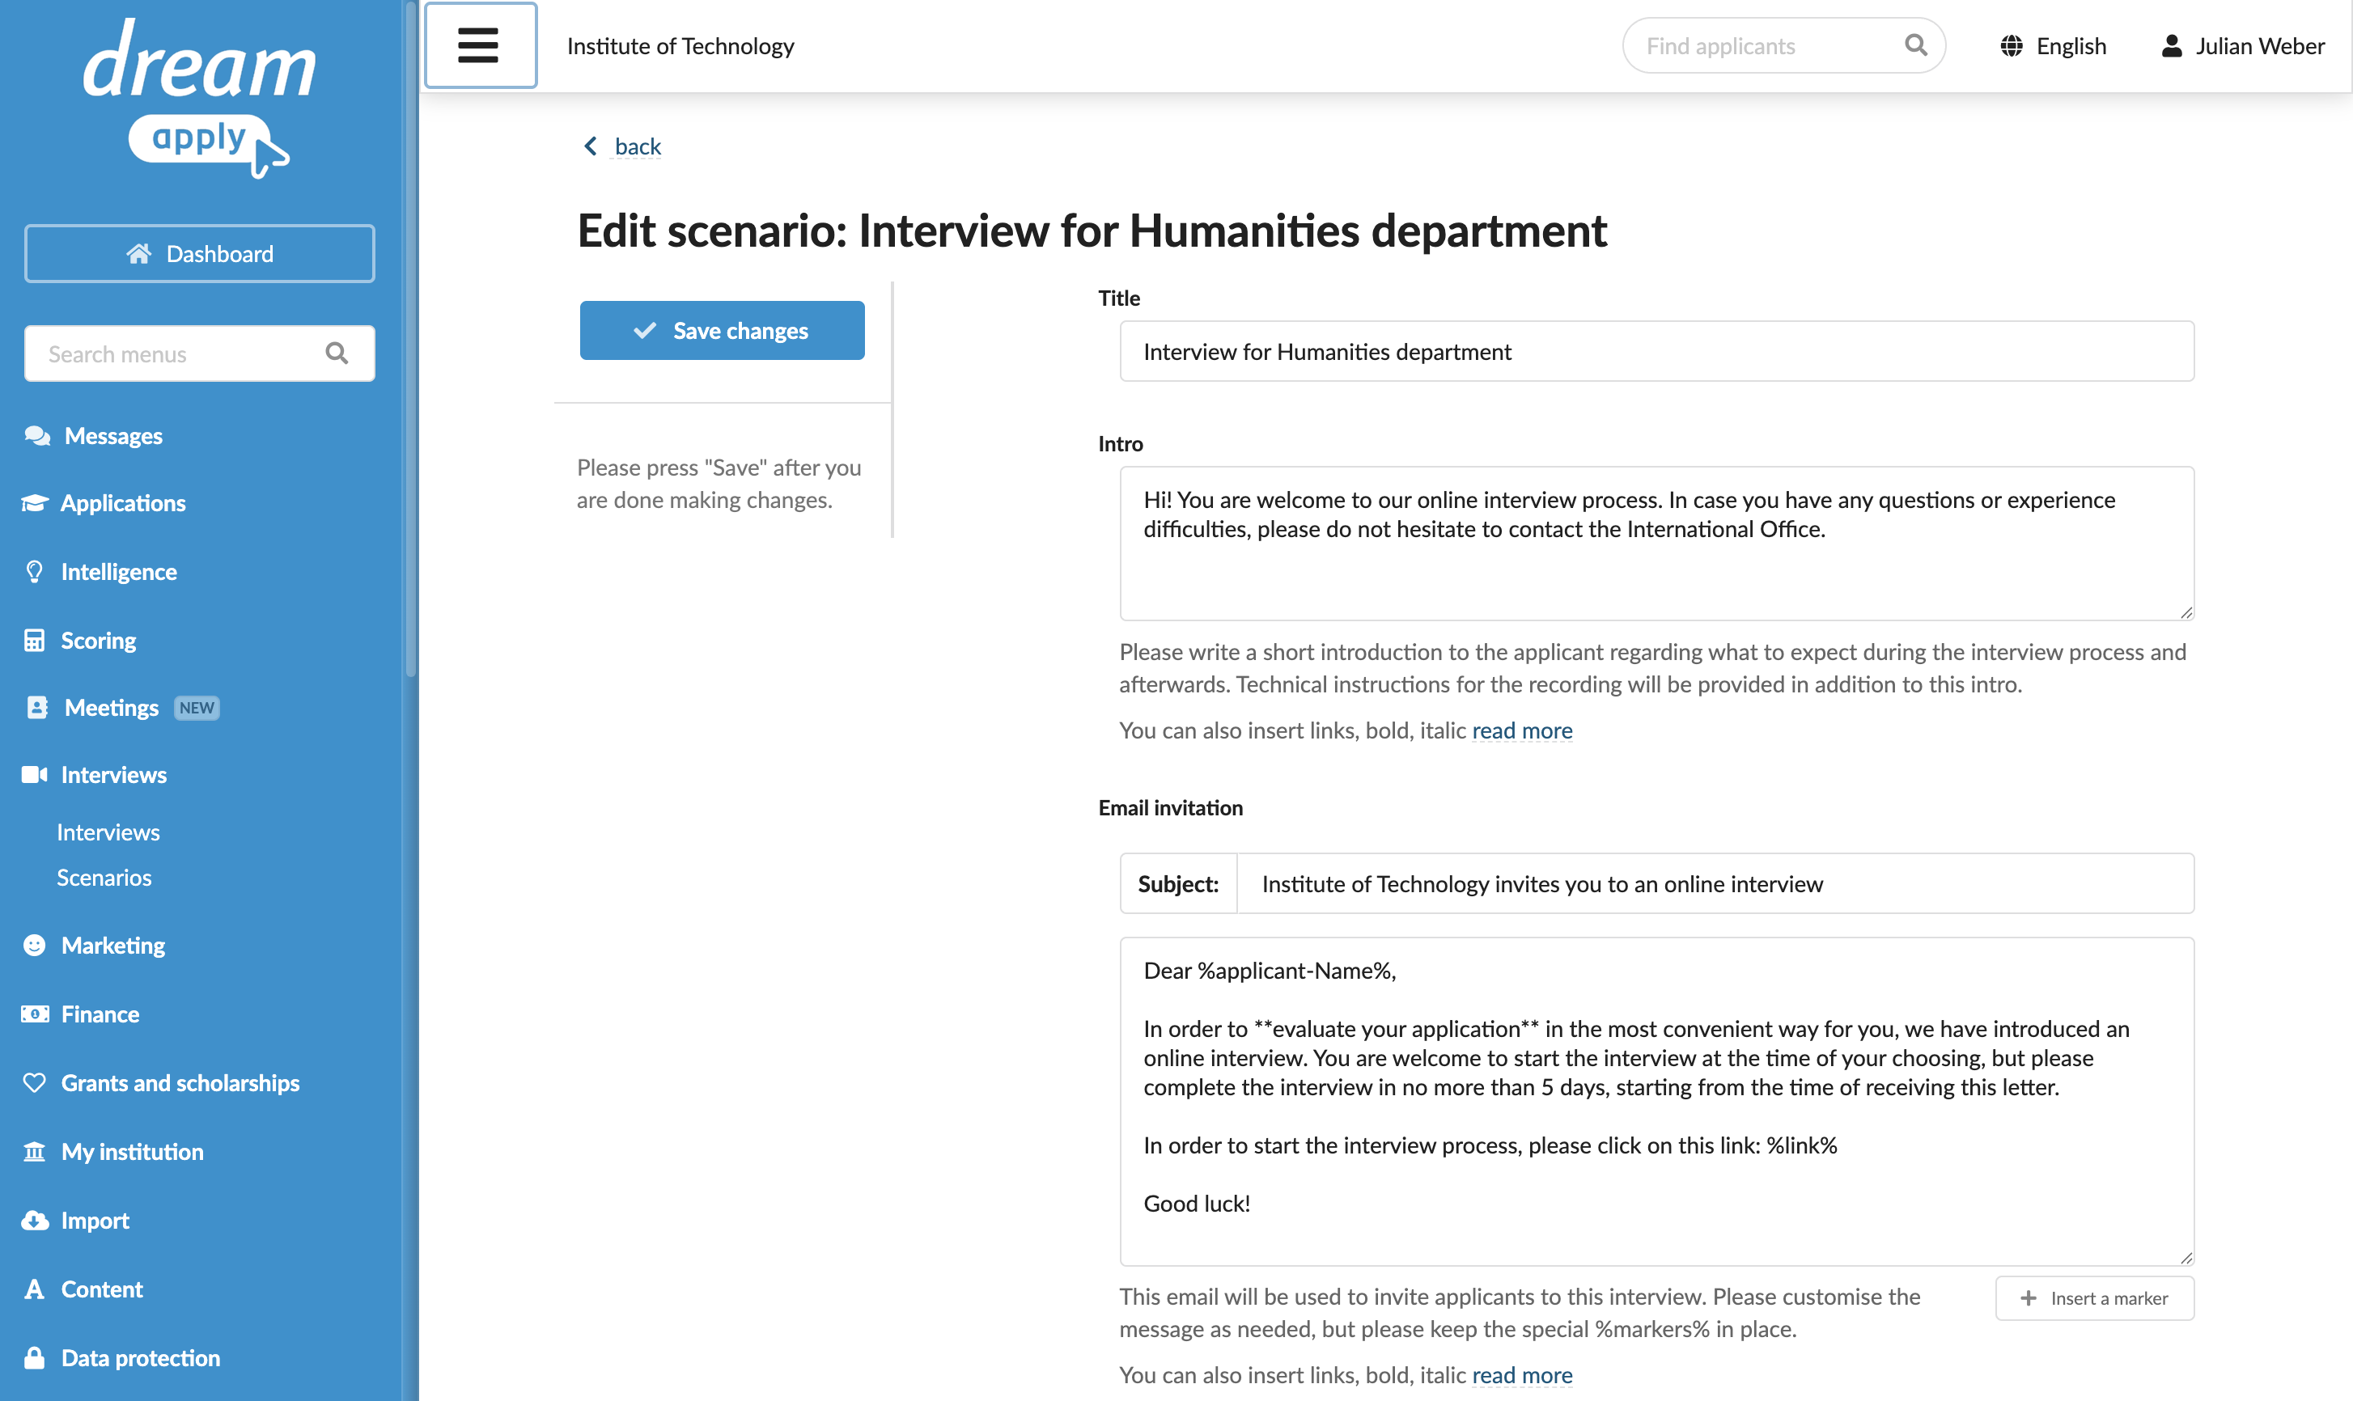Click the back link

(x=638, y=146)
